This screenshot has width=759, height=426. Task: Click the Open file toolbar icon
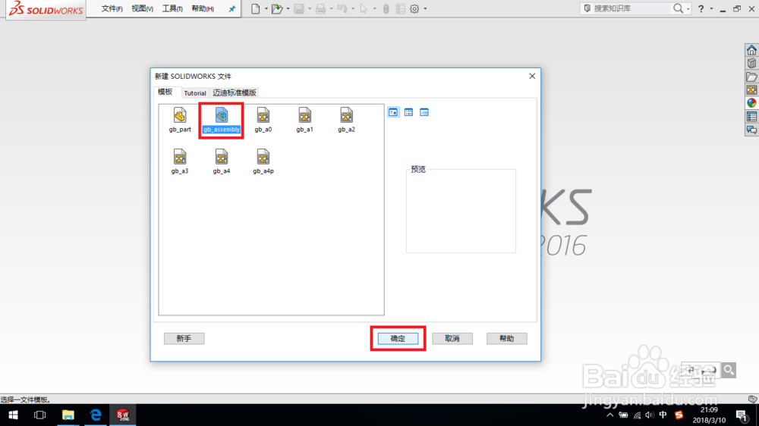276,8
